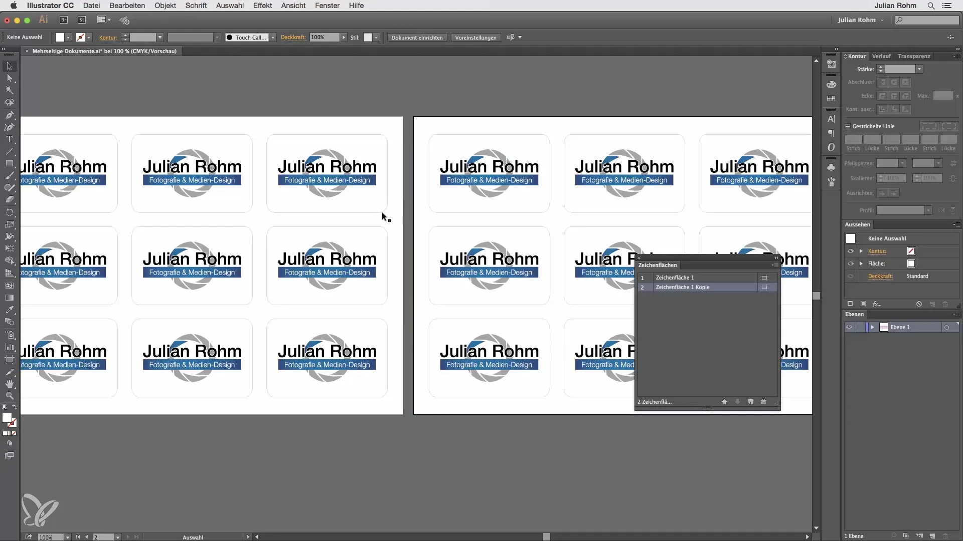This screenshot has width=963, height=541.
Task: Open the Character panel icon
Action: click(831, 119)
